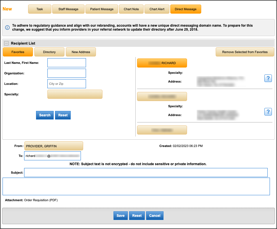The height and width of the screenshot is (229, 277).
Task: Click the help icon for RICHARD's address
Action: (x=268, y=78)
